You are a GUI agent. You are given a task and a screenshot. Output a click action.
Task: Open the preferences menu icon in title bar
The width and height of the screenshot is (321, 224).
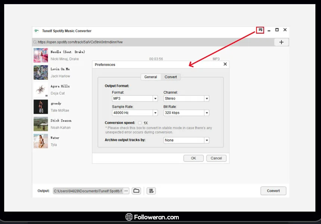click(260, 30)
